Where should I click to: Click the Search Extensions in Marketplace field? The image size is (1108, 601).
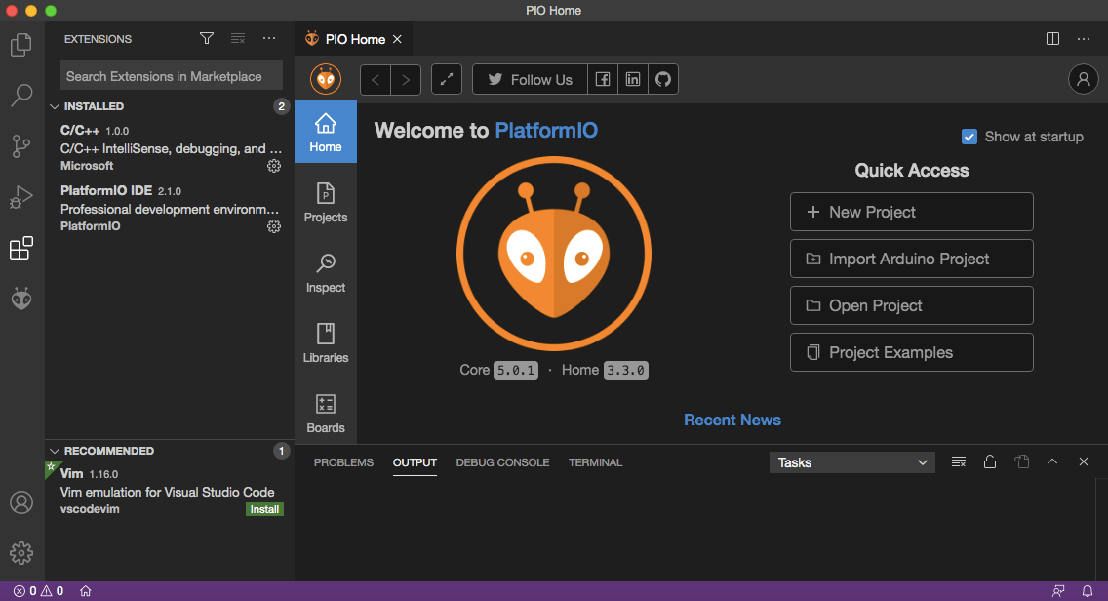pyautogui.click(x=171, y=75)
